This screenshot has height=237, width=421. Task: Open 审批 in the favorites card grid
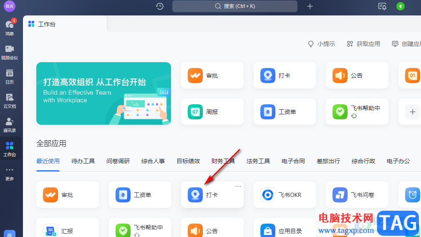tap(212, 76)
